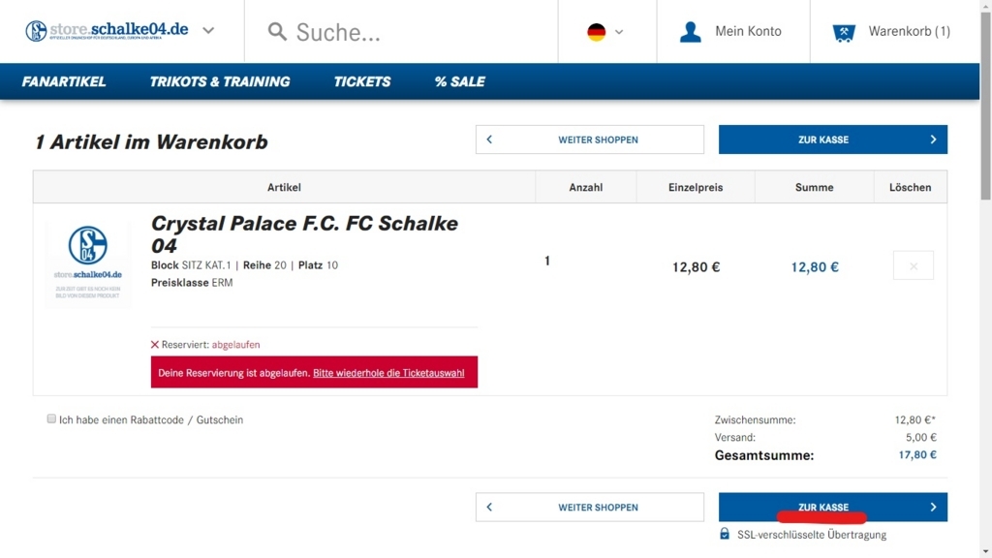The width and height of the screenshot is (992, 558).
Task: Click the red X reservation expired icon
Action: click(154, 345)
